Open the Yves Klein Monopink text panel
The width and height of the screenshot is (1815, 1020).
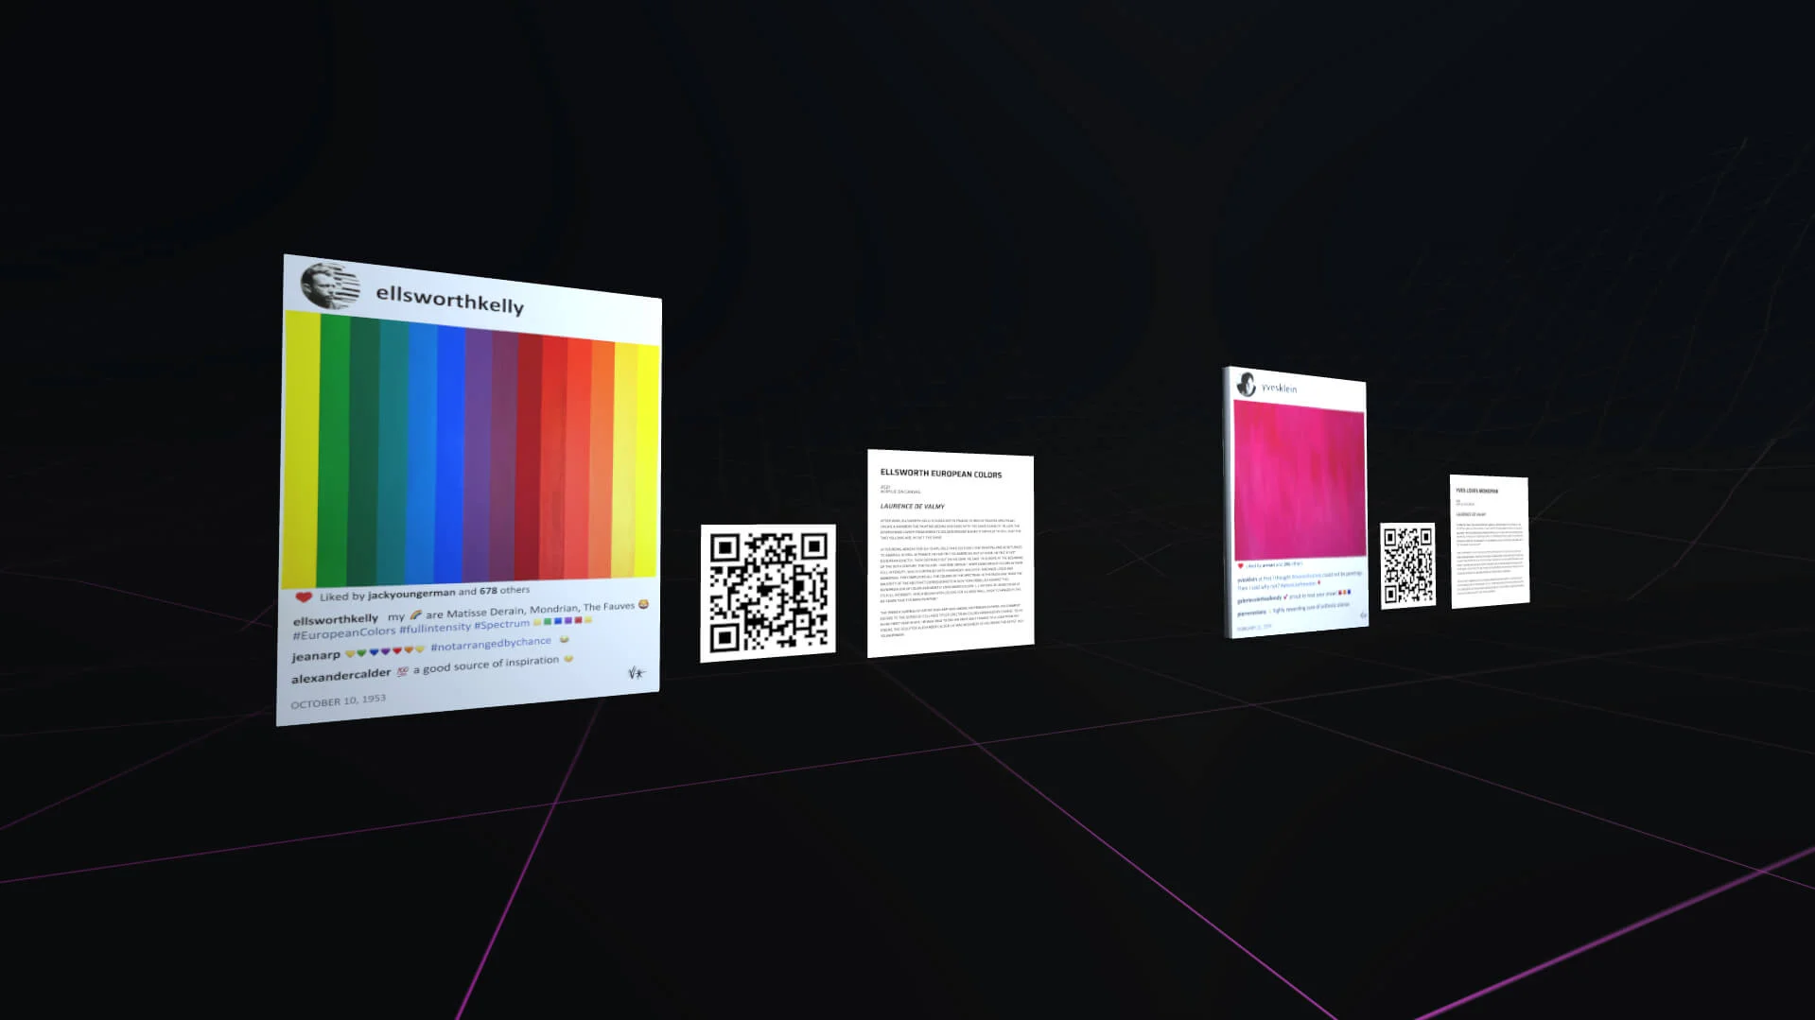[x=1490, y=542]
